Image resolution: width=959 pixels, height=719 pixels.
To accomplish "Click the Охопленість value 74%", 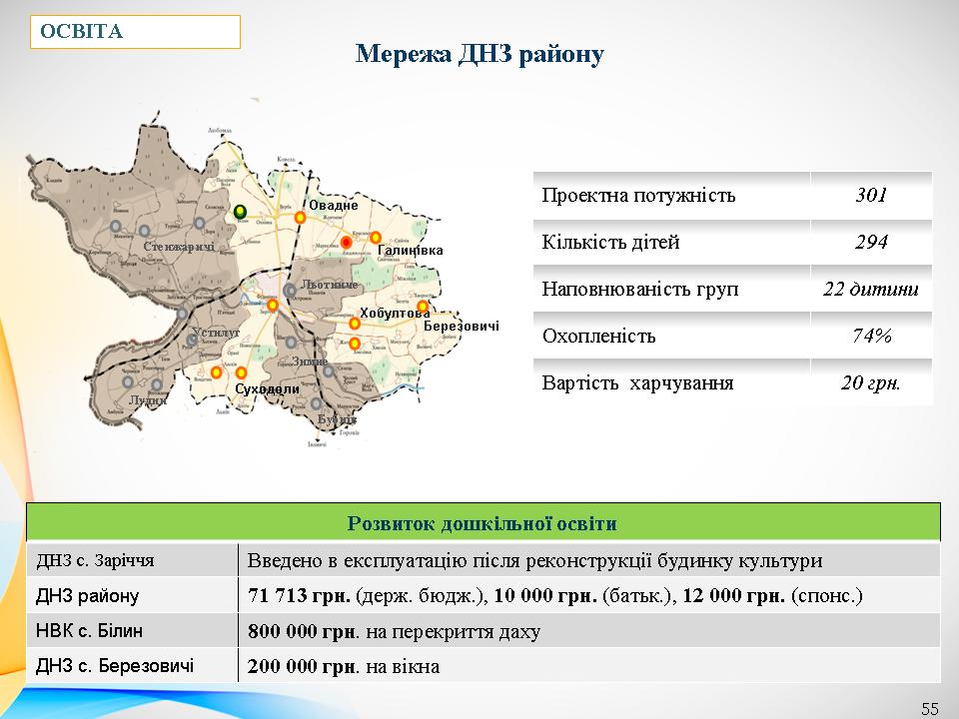I will (x=871, y=336).
